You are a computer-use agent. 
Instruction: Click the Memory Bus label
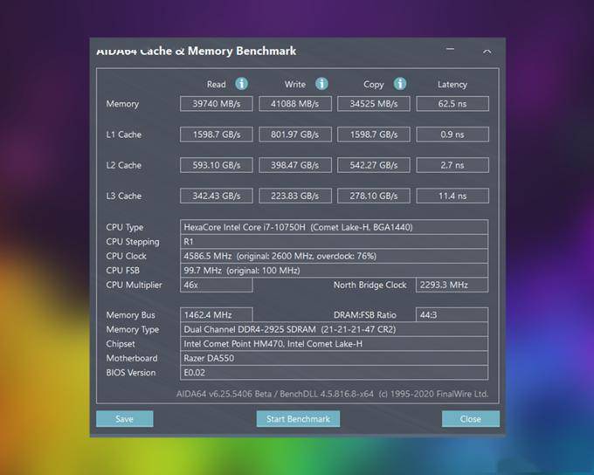(x=131, y=314)
